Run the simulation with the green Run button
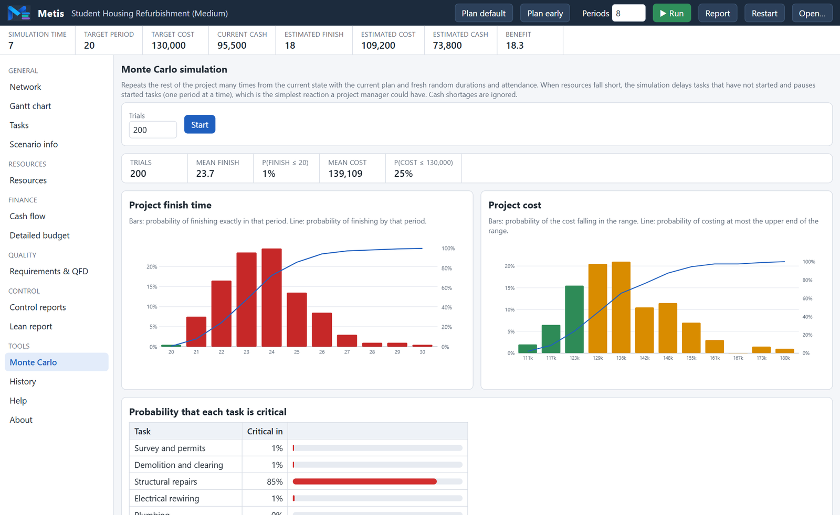Screen dimensions: 840x515 pyautogui.click(x=671, y=13)
